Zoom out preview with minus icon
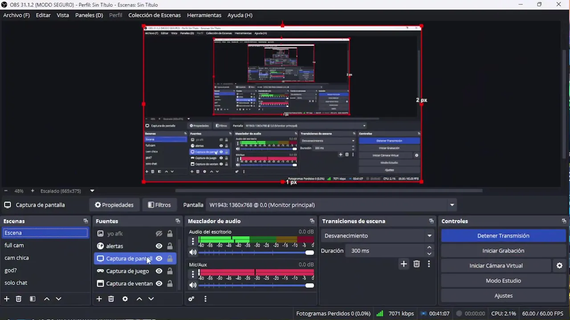Screen dimensions: 570x320 pyautogui.click(x=6, y=191)
